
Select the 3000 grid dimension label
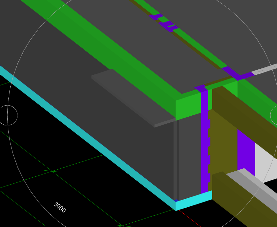coord(59,207)
